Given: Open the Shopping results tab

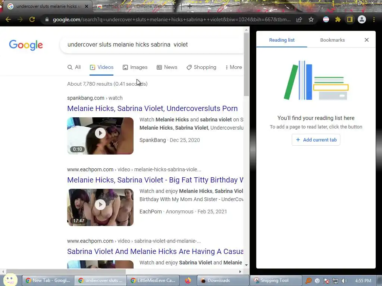Looking at the screenshot, I should 201,67.
